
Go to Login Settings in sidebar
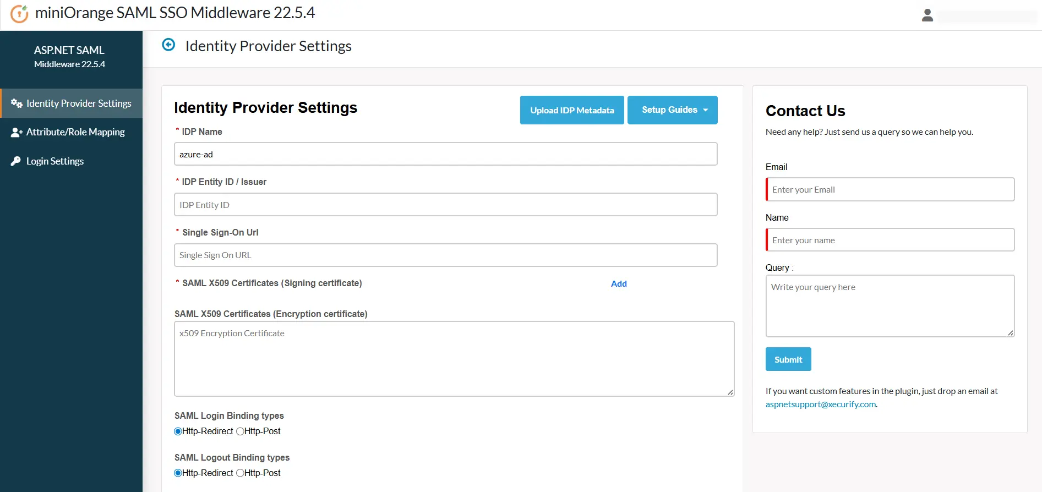click(x=55, y=161)
